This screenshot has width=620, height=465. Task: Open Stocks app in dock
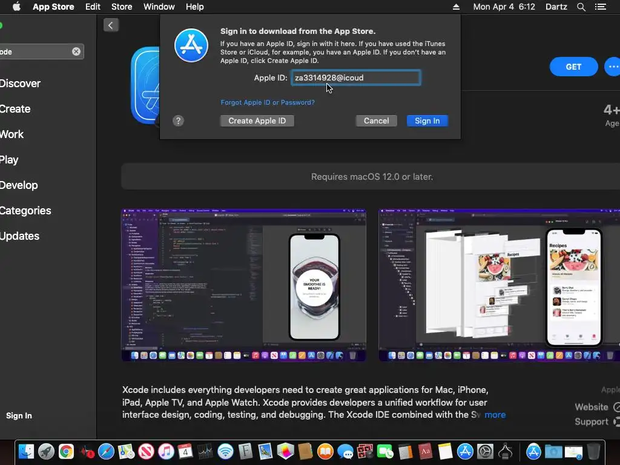tap(205, 452)
